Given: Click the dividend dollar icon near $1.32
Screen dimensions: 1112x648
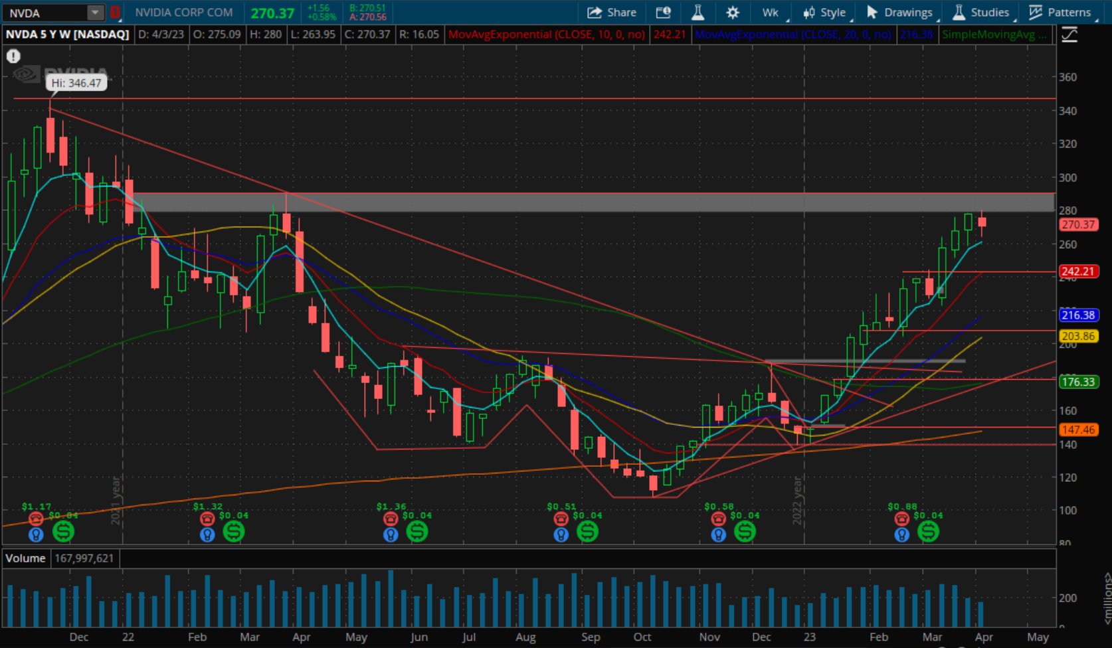Looking at the screenshot, I should pyautogui.click(x=234, y=531).
